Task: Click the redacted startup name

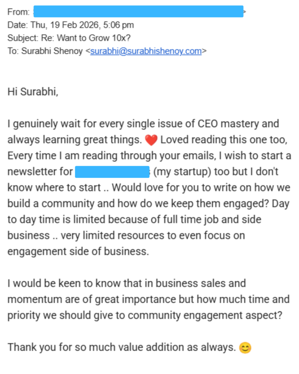Action: [112, 172]
